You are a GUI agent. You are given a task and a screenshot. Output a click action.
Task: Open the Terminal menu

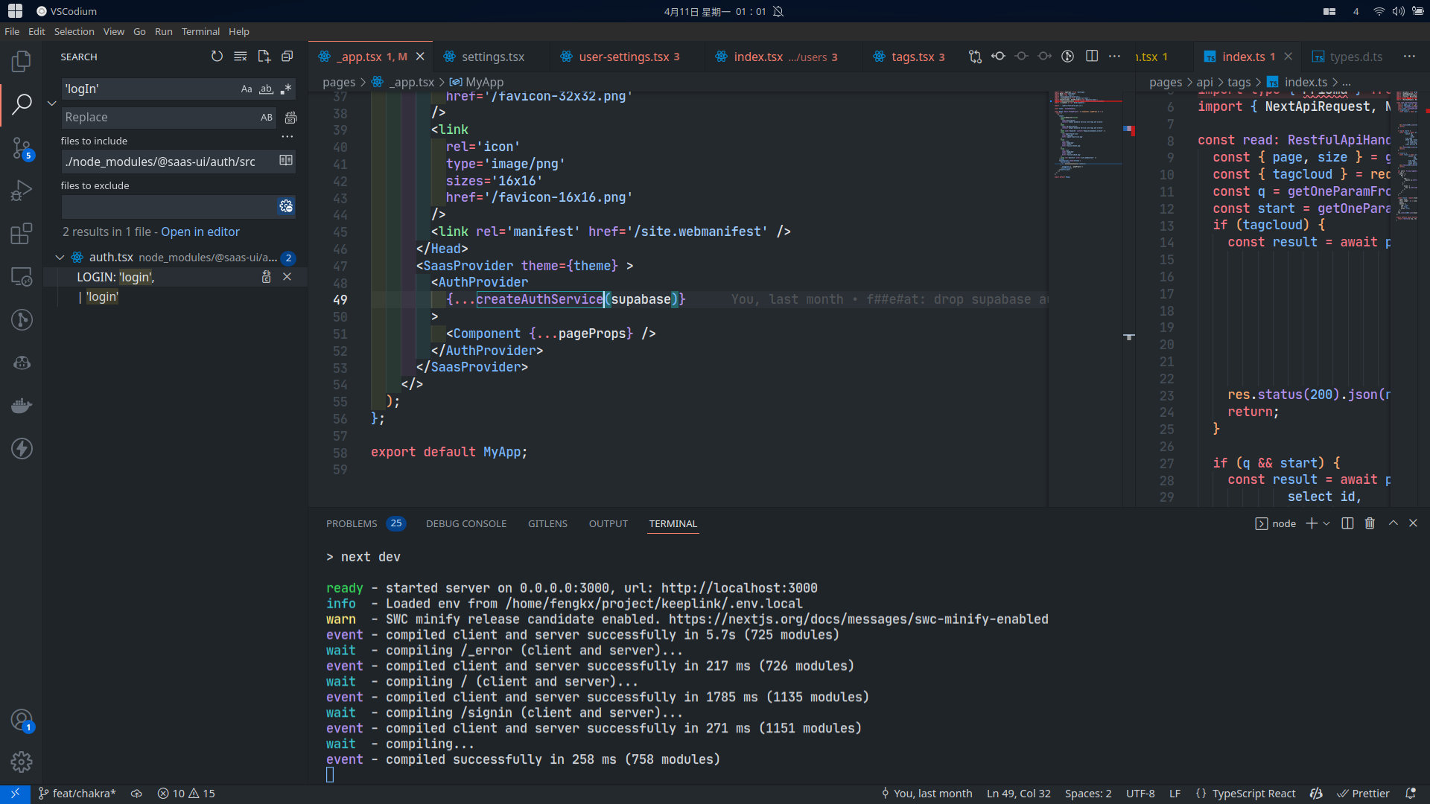click(200, 31)
